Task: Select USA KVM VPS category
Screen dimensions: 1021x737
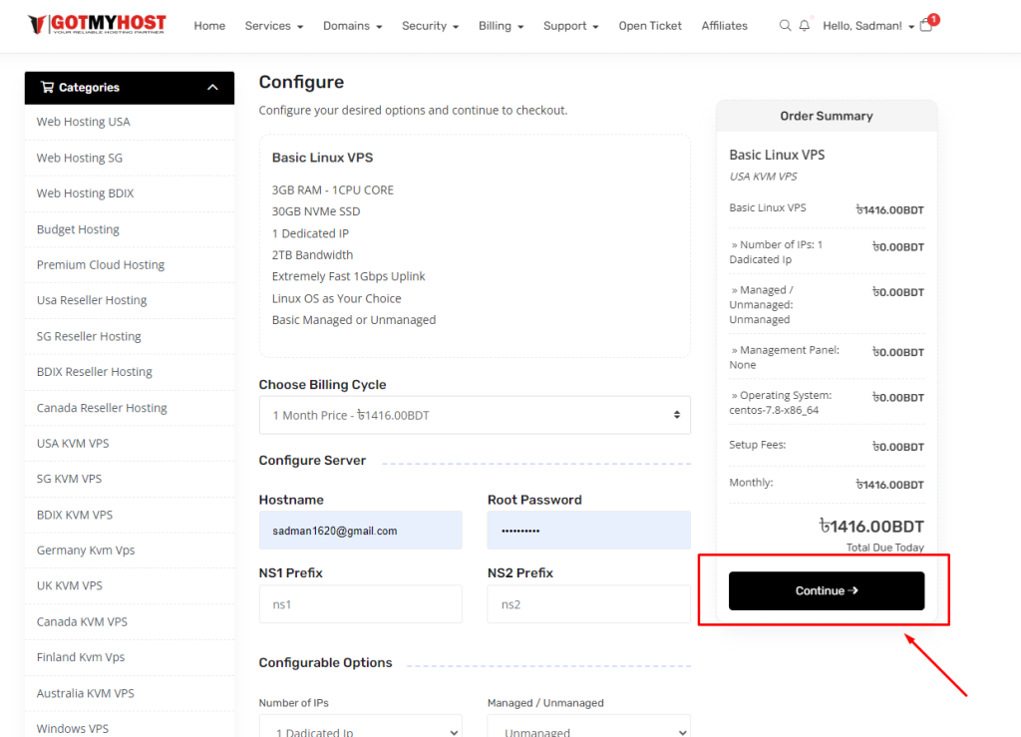Action: click(x=73, y=443)
